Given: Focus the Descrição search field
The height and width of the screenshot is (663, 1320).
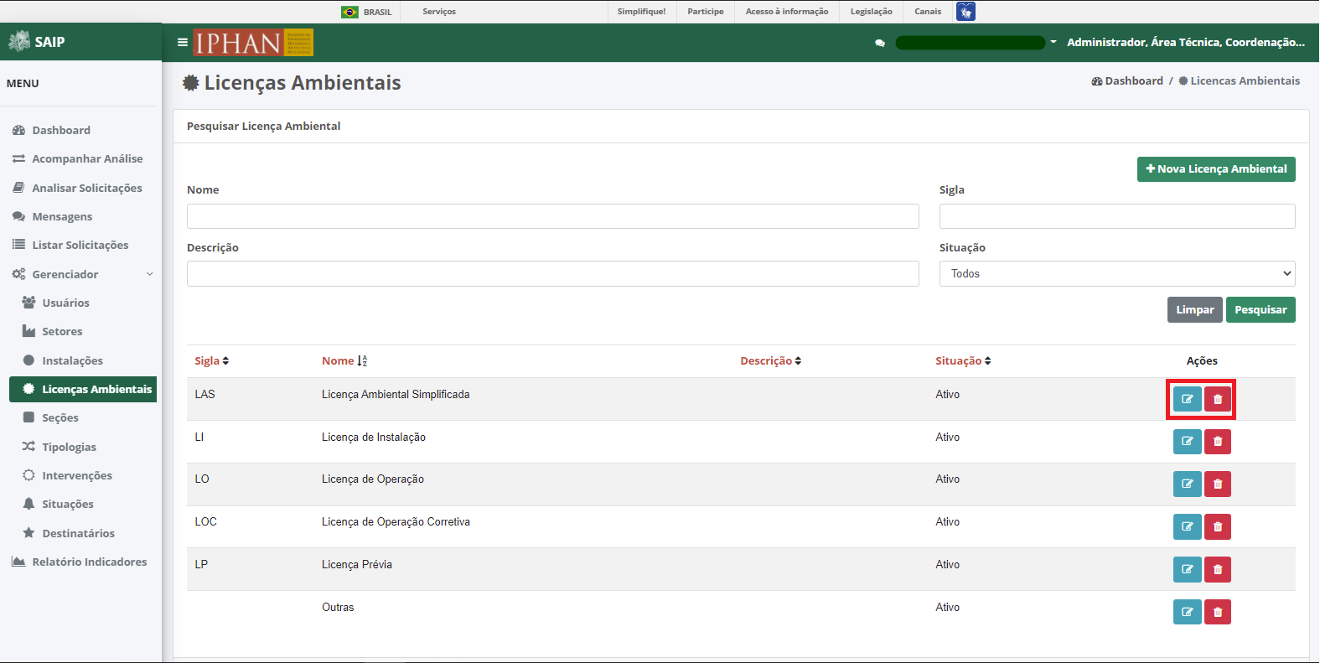Looking at the screenshot, I should click(x=553, y=273).
